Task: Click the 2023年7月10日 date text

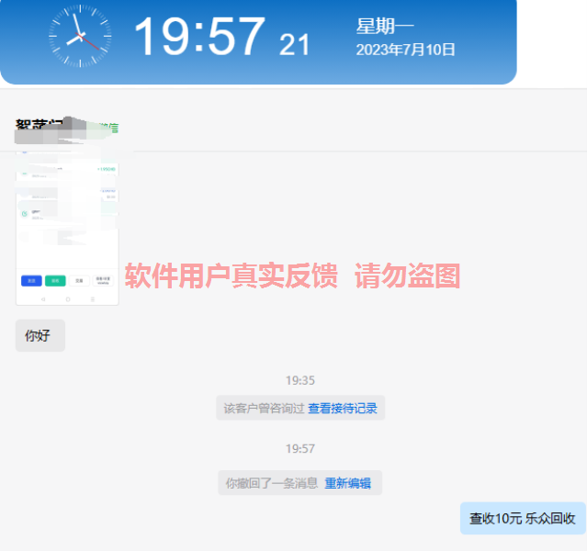Action: 405,50
